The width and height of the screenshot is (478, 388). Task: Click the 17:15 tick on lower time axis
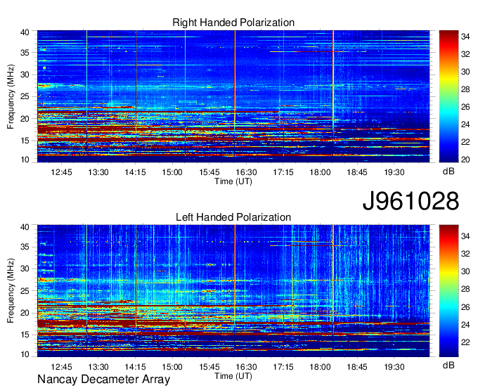pyautogui.click(x=283, y=367)
